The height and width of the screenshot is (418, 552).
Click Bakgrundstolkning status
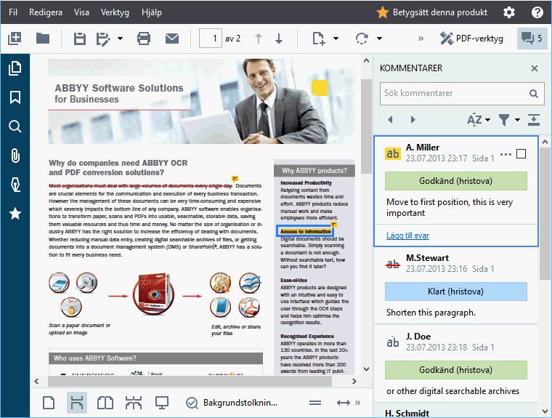tap(232, 403)
